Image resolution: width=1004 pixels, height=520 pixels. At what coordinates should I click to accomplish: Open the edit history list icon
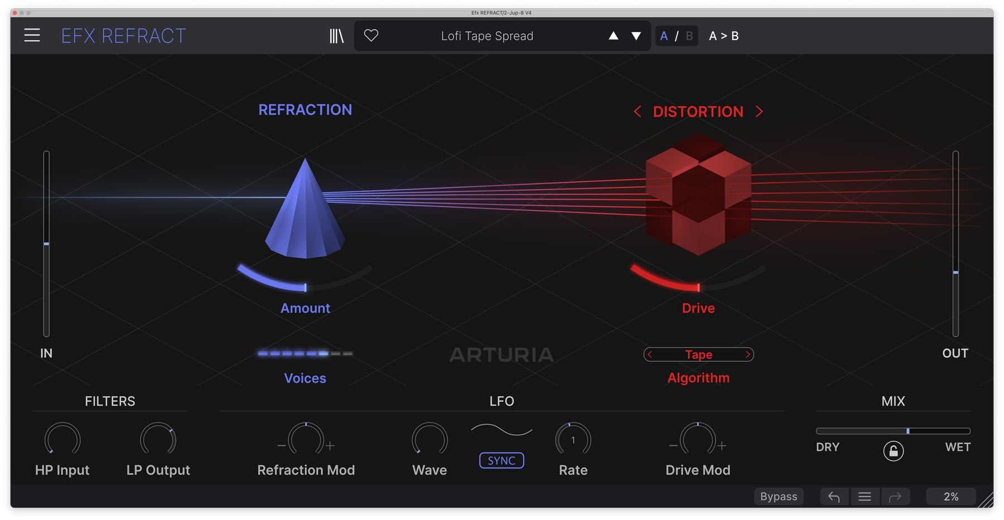tap(865, 497)
